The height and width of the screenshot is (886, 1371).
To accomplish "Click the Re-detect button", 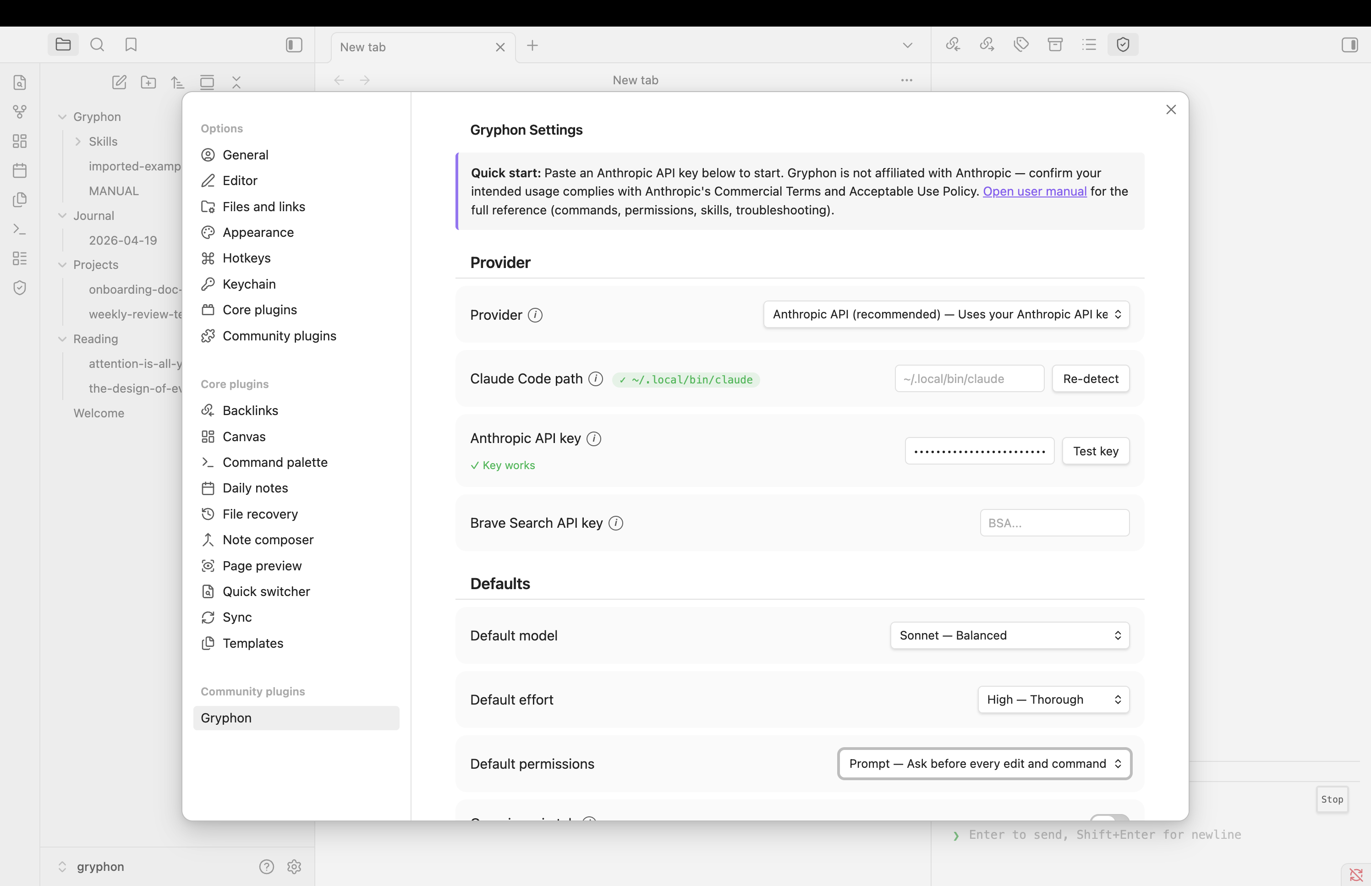I will [x=1090, y=378].
